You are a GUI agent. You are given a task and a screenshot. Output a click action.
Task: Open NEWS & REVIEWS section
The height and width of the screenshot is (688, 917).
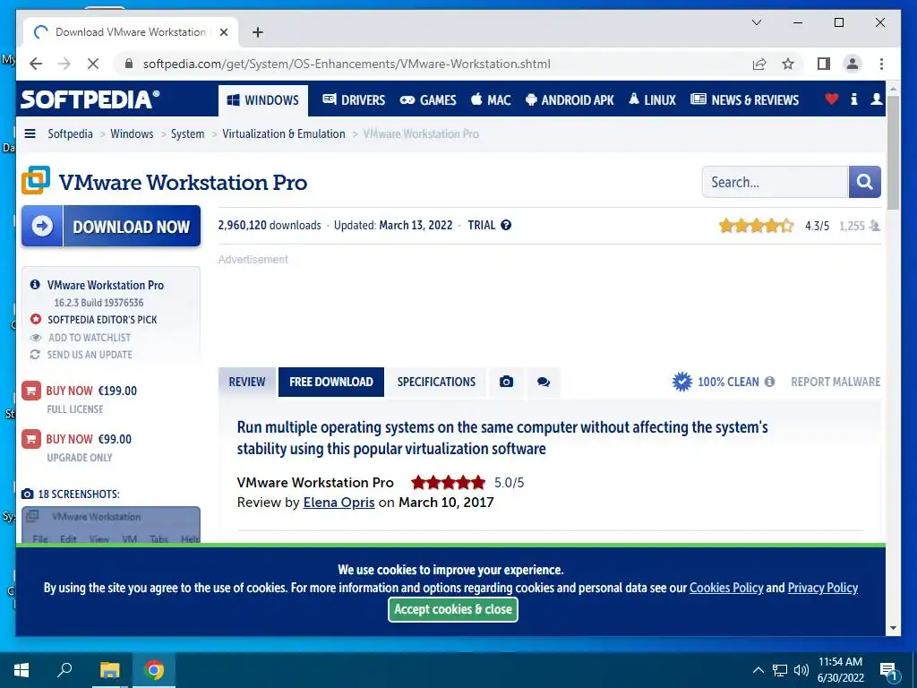coord(744,100)
